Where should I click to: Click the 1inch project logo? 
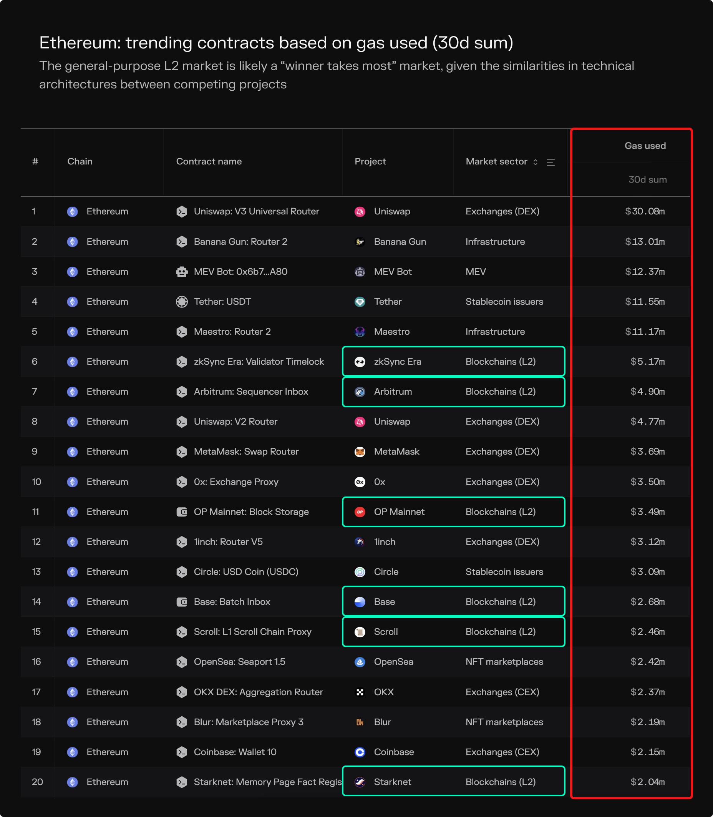[x=360, y=542]
